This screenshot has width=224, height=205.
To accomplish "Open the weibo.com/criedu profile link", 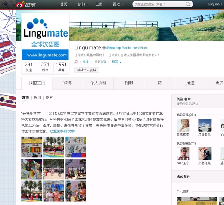I will [131, 48].
